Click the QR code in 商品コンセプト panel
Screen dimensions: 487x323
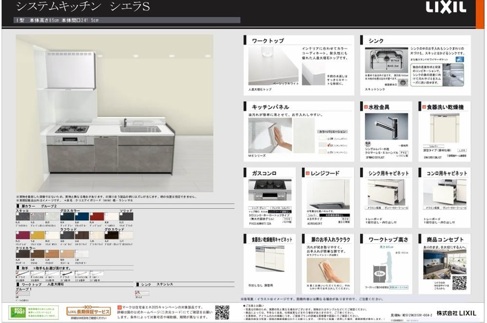click(x=459, y=282)
